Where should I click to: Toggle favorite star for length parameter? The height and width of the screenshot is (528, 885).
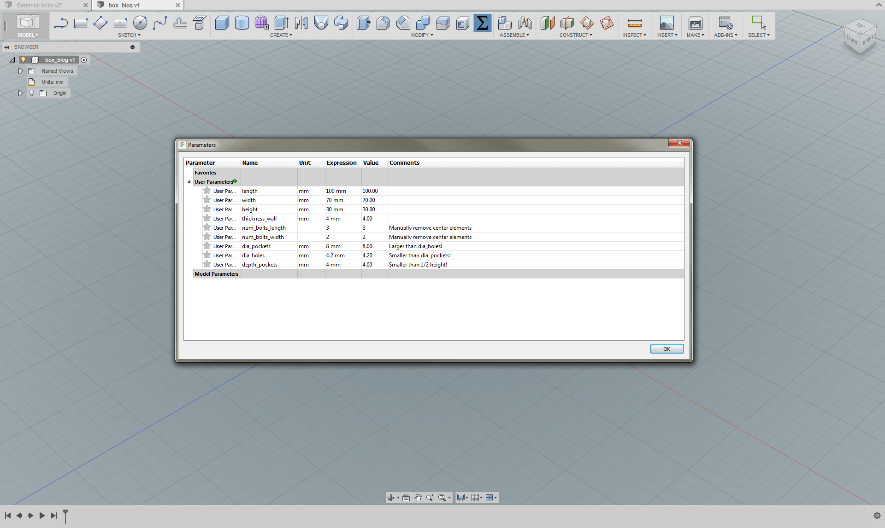pos(207,191)
